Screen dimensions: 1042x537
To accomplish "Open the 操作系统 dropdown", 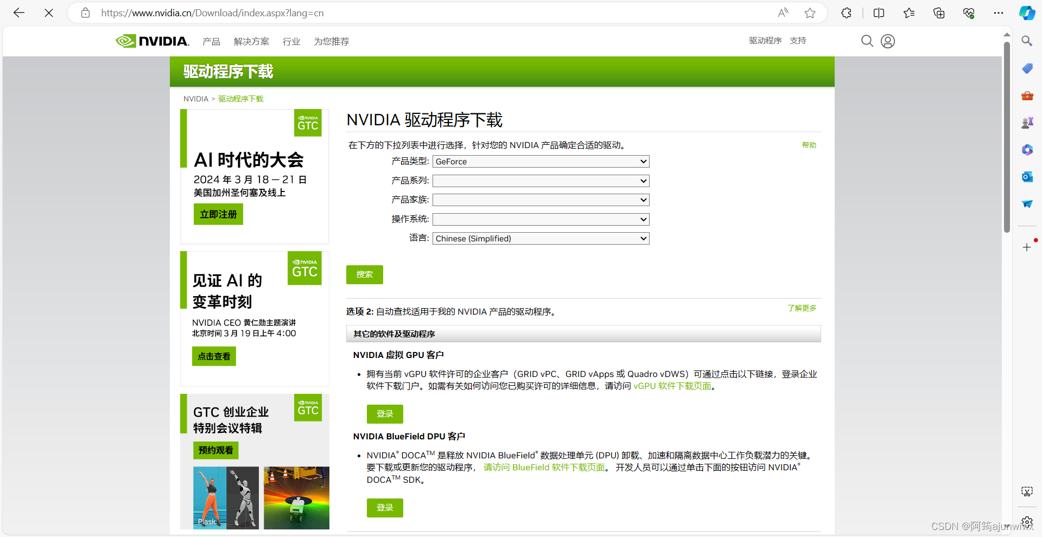I will [x=541, y=219].
